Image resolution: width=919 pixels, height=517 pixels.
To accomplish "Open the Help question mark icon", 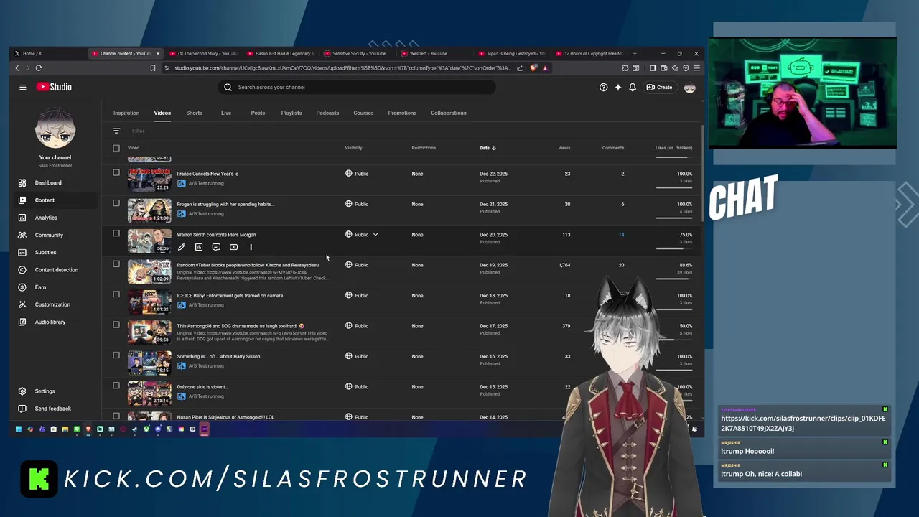I will pyautogui.click(x=603, y=87).
